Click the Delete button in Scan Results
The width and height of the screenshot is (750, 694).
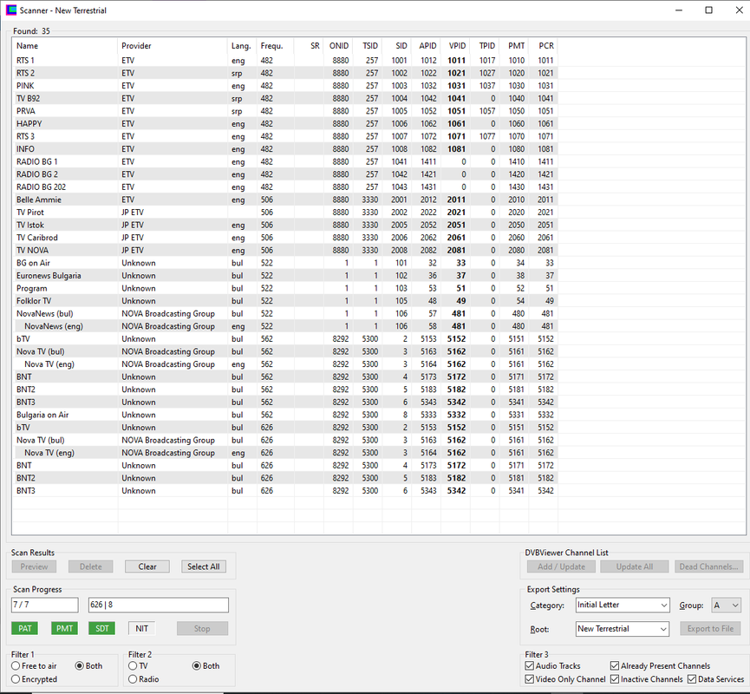tap(91, 566)
